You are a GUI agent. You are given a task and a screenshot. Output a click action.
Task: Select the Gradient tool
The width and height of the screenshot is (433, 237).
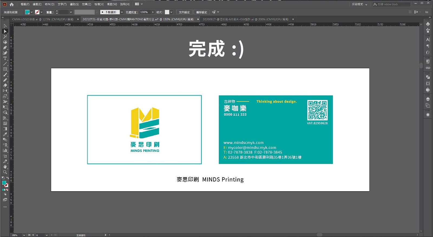pyautogui.click(x=5, y=129)
